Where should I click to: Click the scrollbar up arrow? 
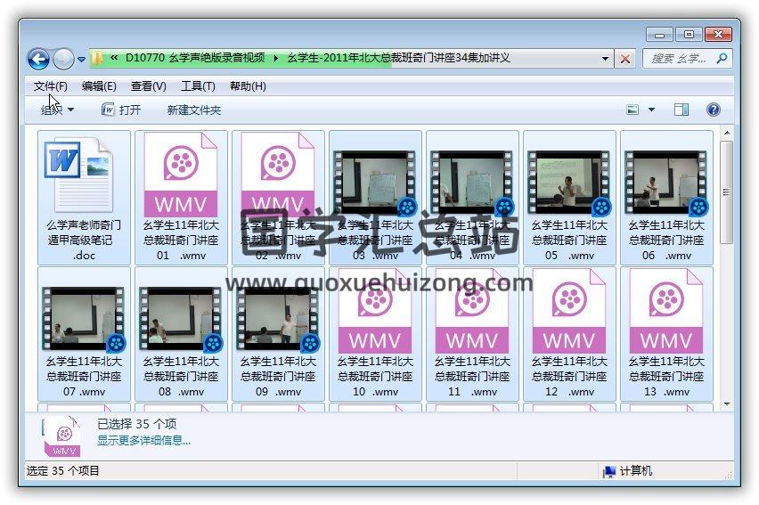point(727,133)
